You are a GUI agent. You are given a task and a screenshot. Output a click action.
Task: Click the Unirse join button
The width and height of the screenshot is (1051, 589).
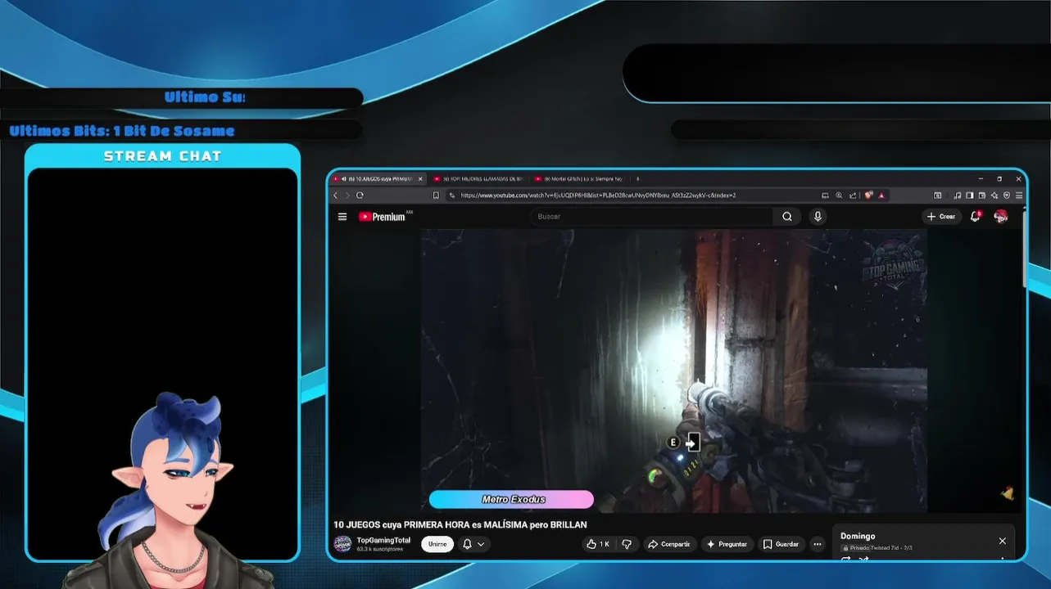point(437,544)
